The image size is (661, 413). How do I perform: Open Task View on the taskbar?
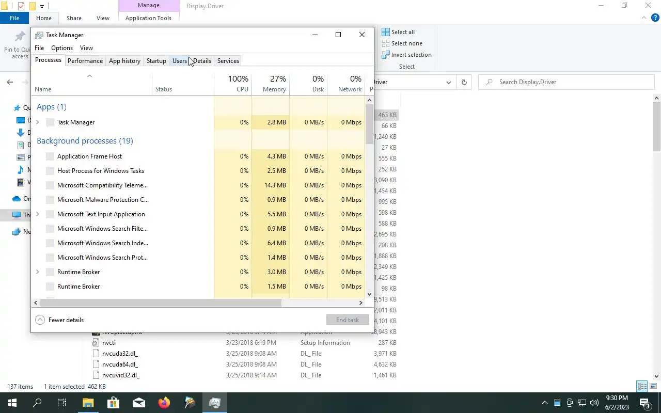pyautogui.click(x=62, y=403)
